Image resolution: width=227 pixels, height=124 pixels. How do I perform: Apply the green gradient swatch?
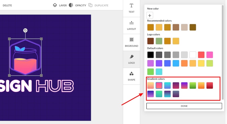[193, 85]
